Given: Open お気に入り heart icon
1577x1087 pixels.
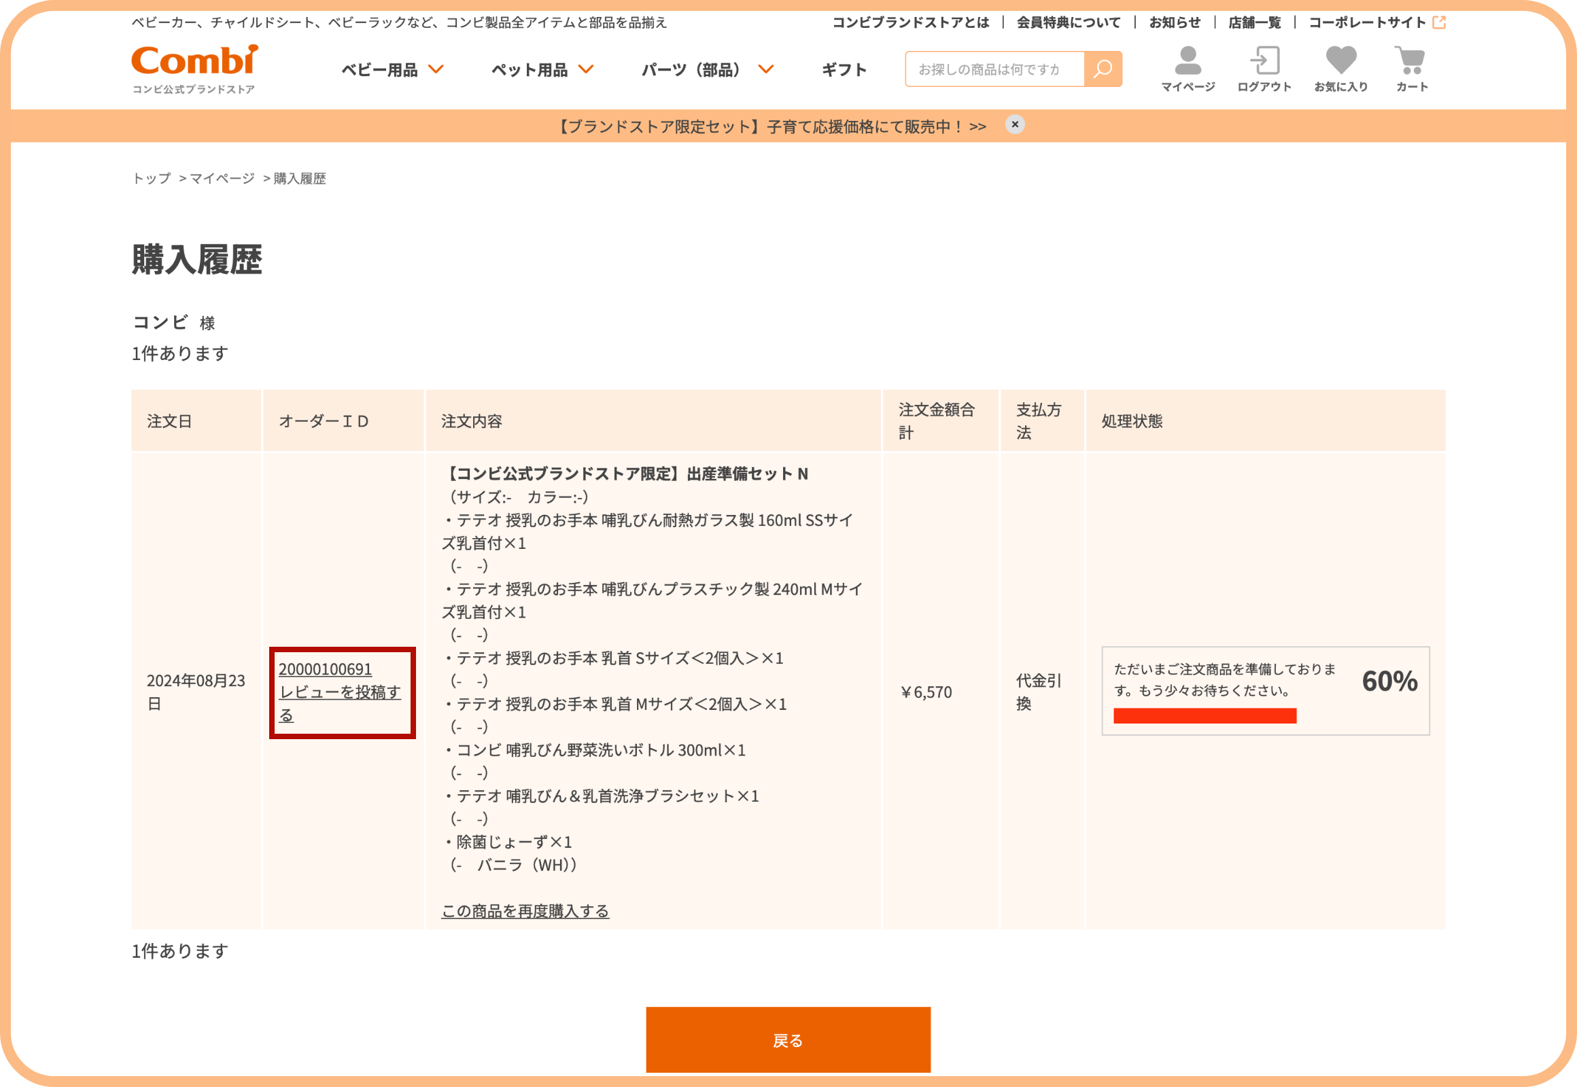Looking at the screenshot, I should point(1340,68).
